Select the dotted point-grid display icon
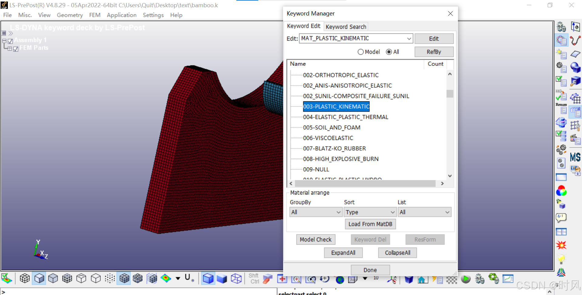The width and height of the screenshot is (582, 295). (x=110, y=278)
